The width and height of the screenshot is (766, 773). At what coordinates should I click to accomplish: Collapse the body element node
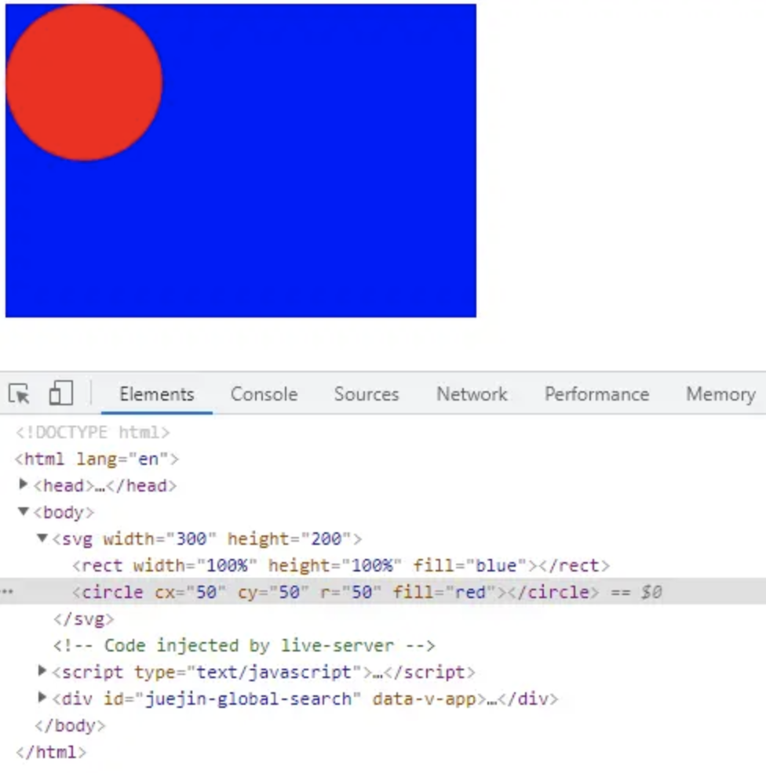click(x=22, y=510)
